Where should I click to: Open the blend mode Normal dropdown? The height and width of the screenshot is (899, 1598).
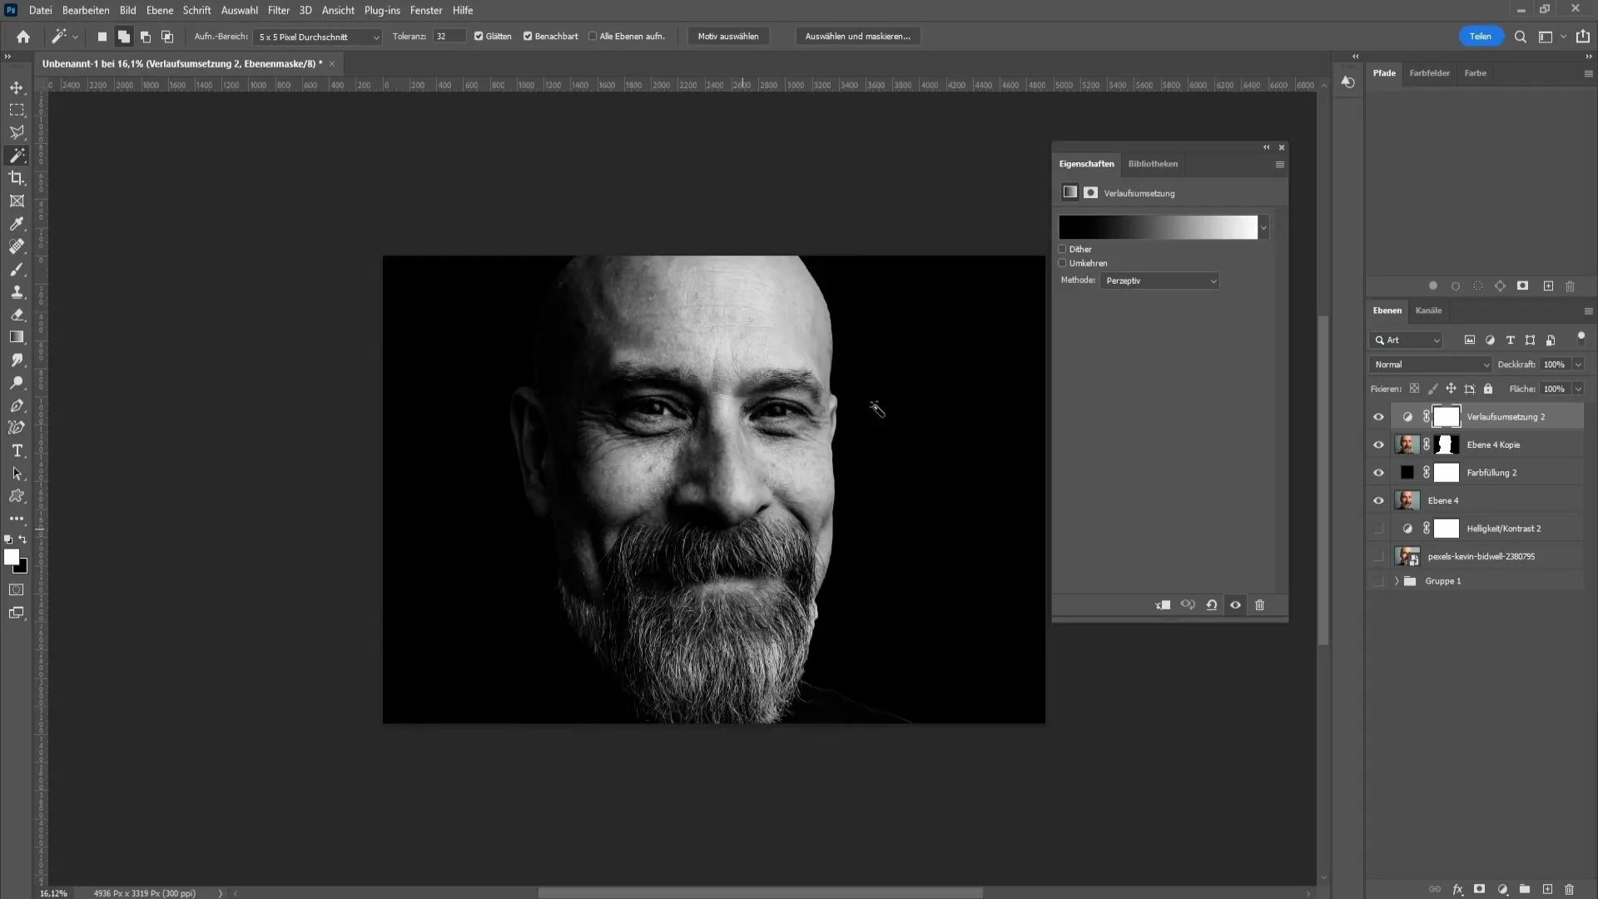(x=1431, y=365)
